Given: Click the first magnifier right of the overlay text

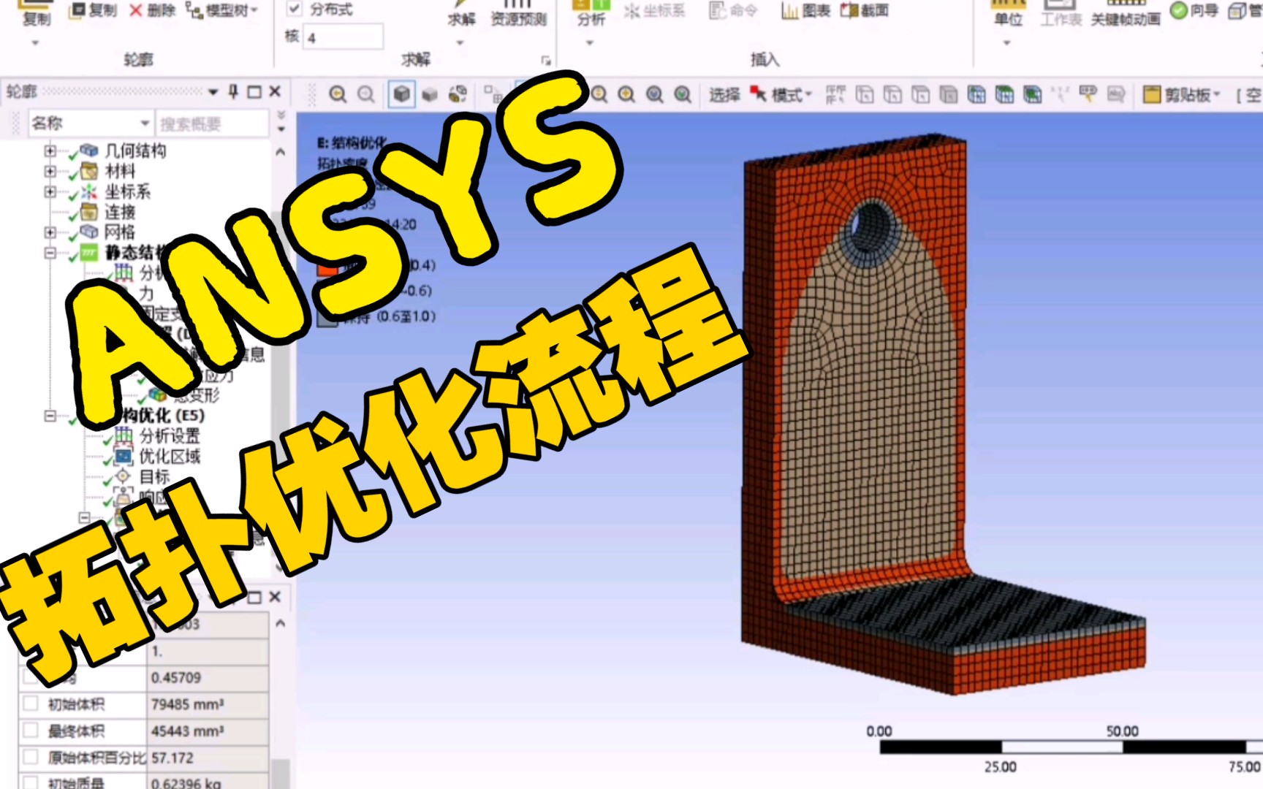Looking at the screenshot, I should (599, 94).
